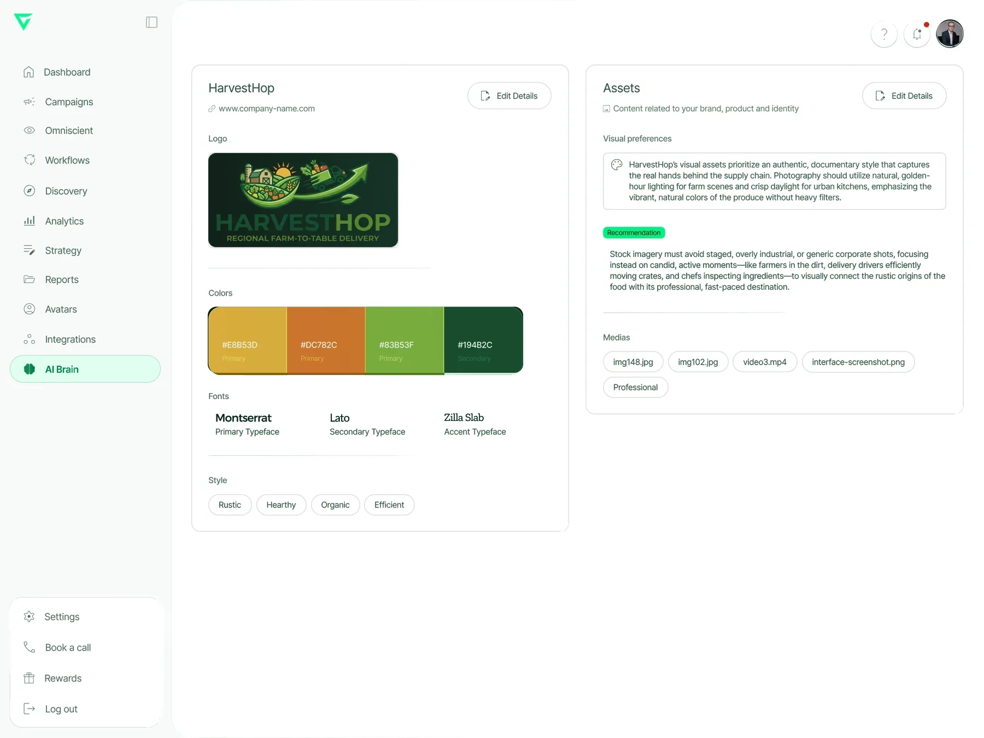Open the interface-screenshot.png media chip

858,362
